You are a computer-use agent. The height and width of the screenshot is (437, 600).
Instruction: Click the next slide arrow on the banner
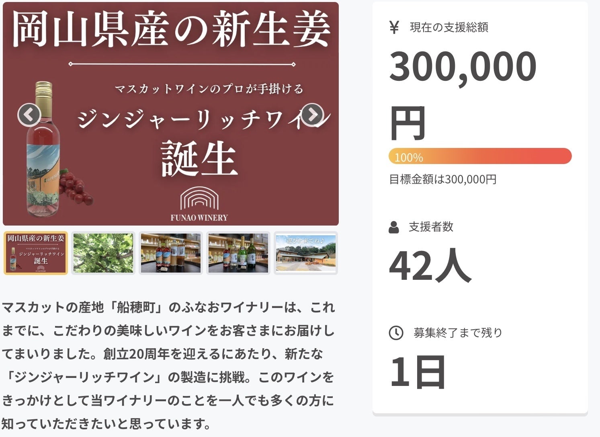[x=312, y=115]
